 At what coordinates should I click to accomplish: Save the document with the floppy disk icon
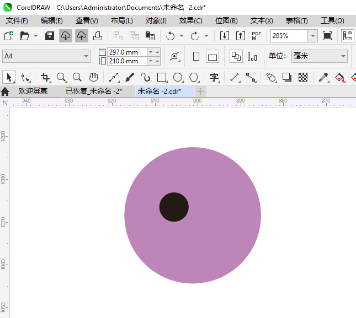click(x=50, y=36)
